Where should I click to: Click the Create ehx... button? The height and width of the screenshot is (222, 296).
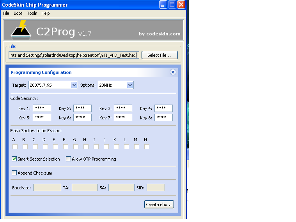(x=159, y=205)
